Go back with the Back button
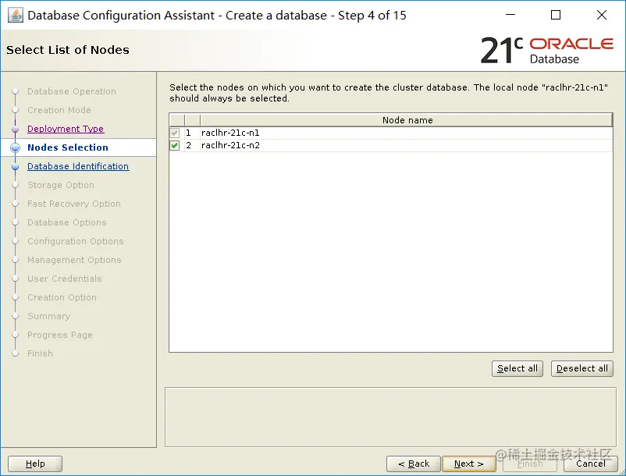 (413, 464)
